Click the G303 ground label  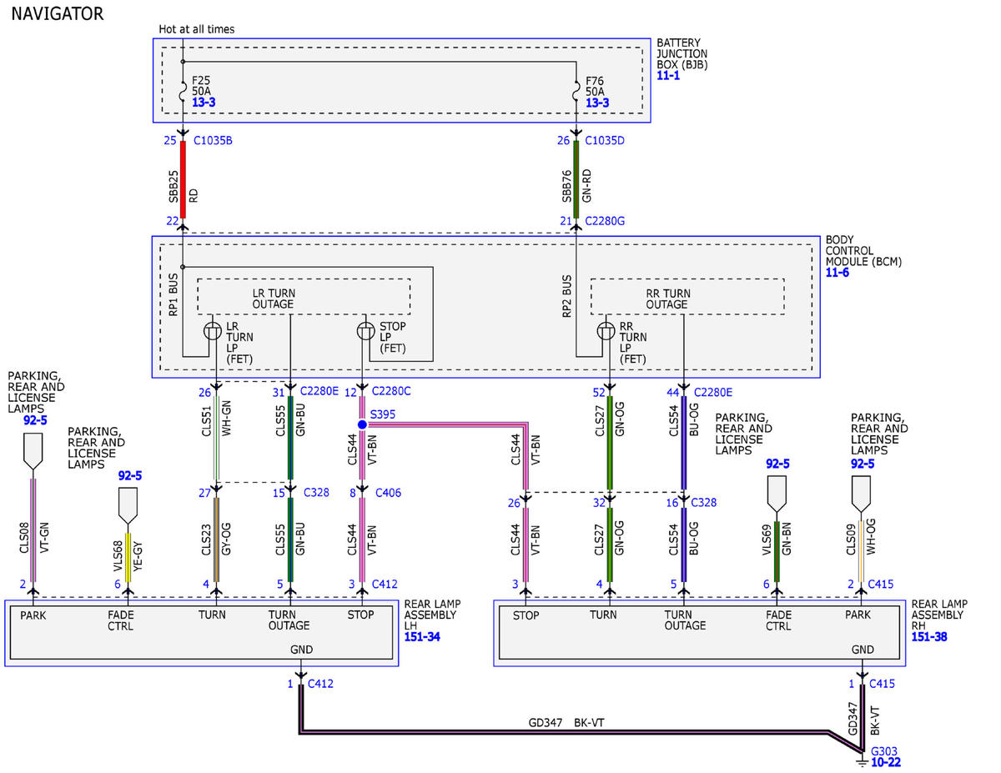(884, 750)
